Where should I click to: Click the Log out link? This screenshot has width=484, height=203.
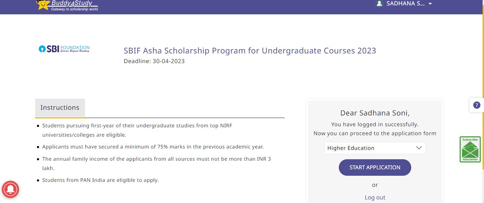click(375, 197)
